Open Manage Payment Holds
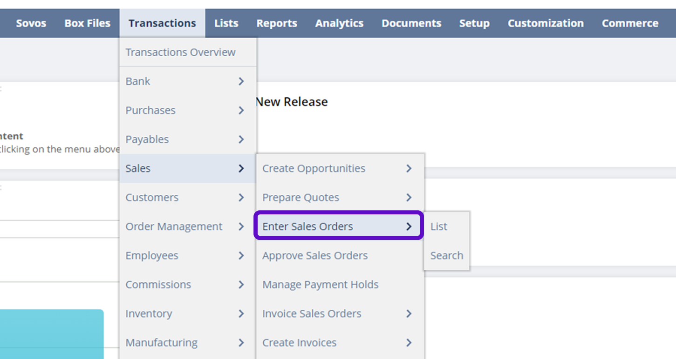Screen dimensions: 676x359 (320, 285)
